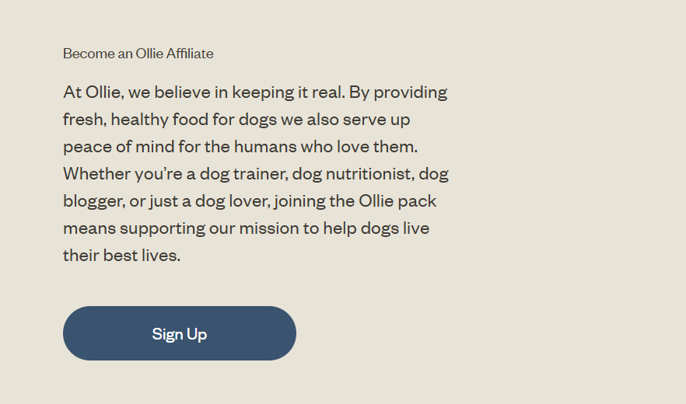Click the word "Affiliate" in the heading
This screenshot has height=404, width=686.
coord(190,54)
